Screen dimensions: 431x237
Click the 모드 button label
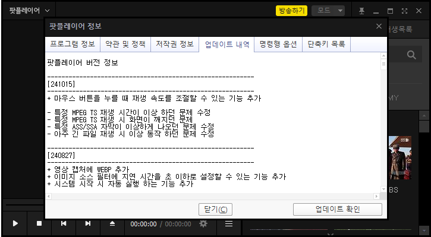coord(324,11)
